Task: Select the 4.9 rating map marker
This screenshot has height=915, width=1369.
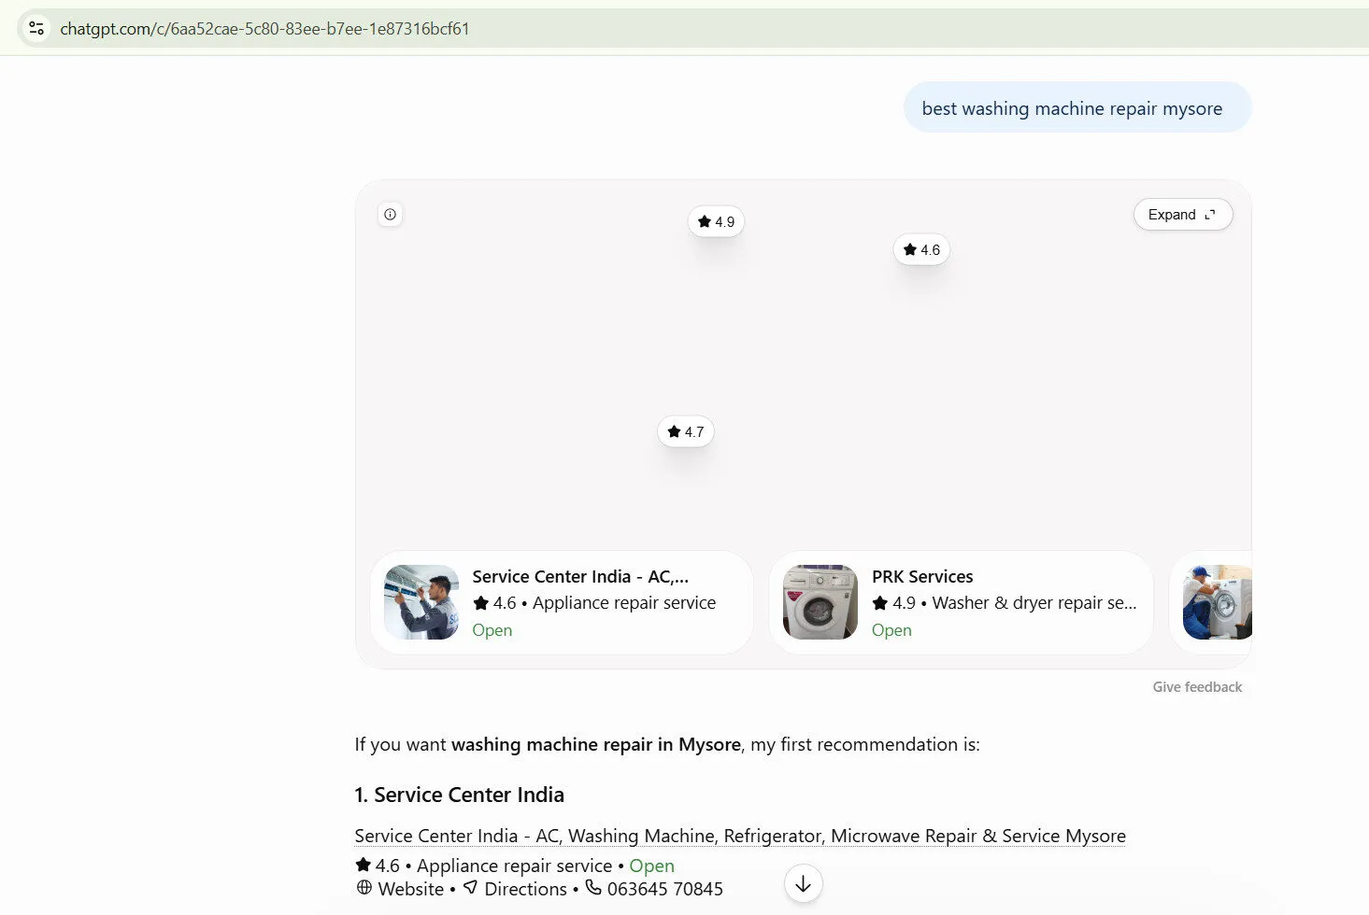Action: 716,222
